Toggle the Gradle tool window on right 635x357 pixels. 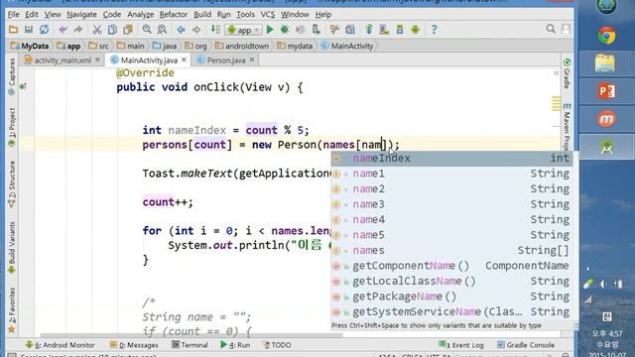(567, 72)
